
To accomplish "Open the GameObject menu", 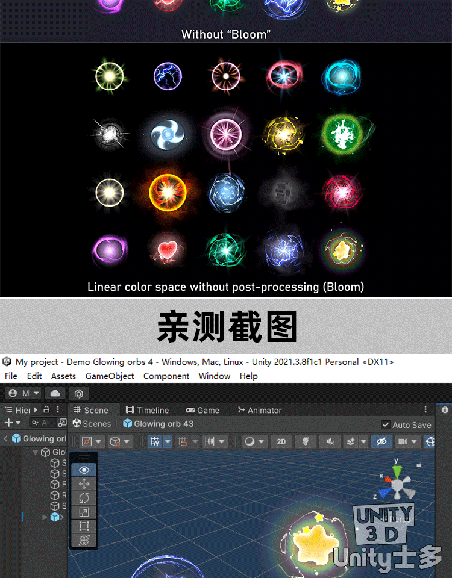I will (109, 376).
